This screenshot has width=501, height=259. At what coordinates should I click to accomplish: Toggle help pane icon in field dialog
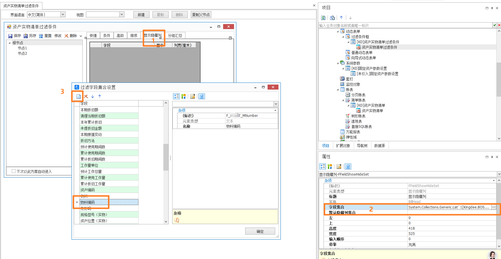(202, 96)
